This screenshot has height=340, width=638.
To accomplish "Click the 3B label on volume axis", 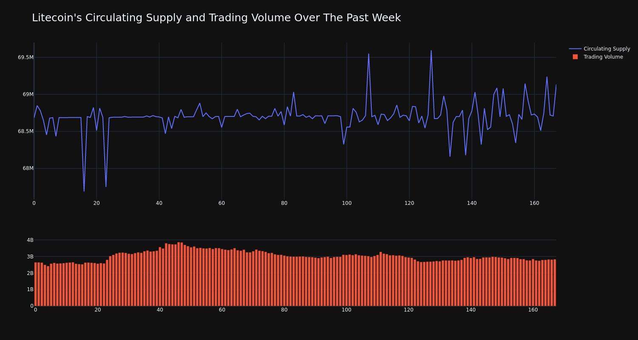I will coord(30,257).
